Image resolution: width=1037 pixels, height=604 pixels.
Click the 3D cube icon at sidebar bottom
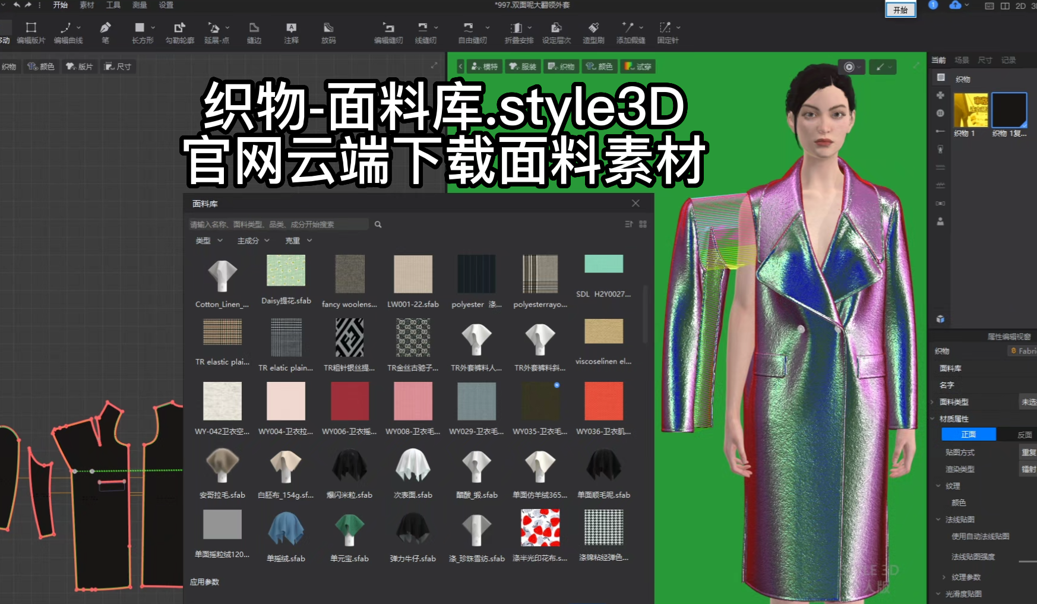(940, 319)
